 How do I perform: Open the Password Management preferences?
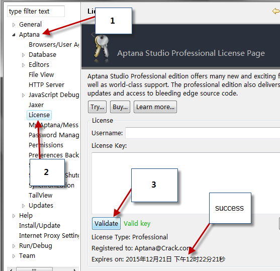[x=54, y=135]
